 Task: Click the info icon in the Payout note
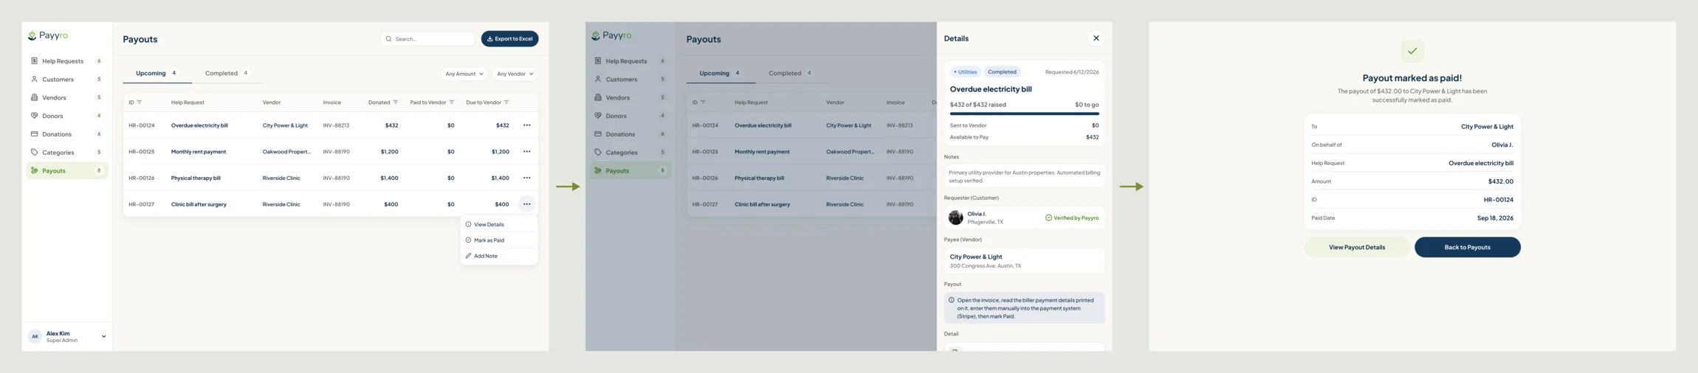click(x=952, y=300)
